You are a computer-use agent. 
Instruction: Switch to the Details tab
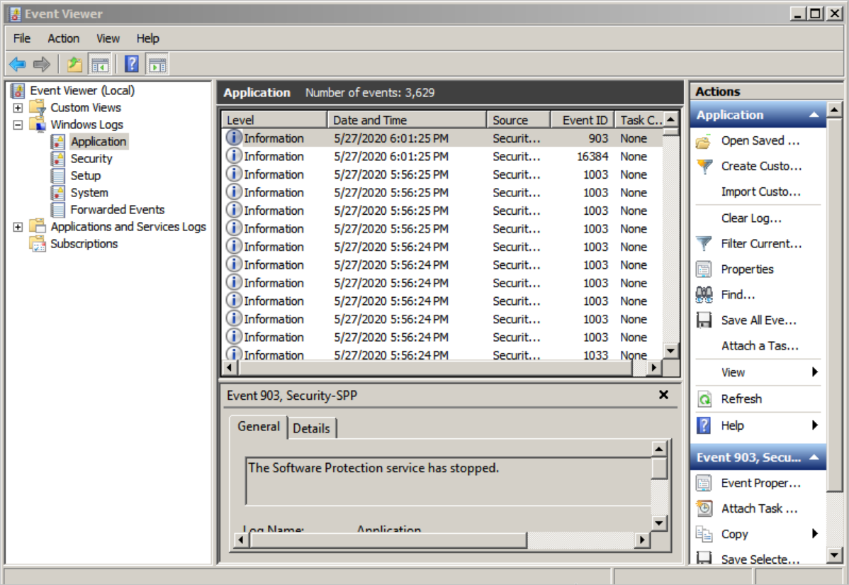point(311,428)
